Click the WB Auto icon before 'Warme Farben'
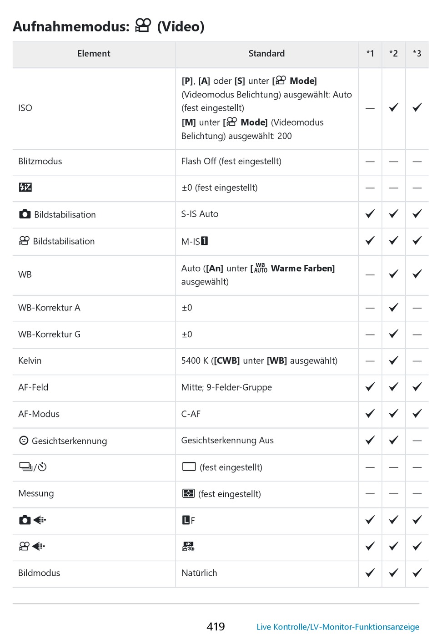432x634 pixels. pyautogui.click(x=261, y=268)
